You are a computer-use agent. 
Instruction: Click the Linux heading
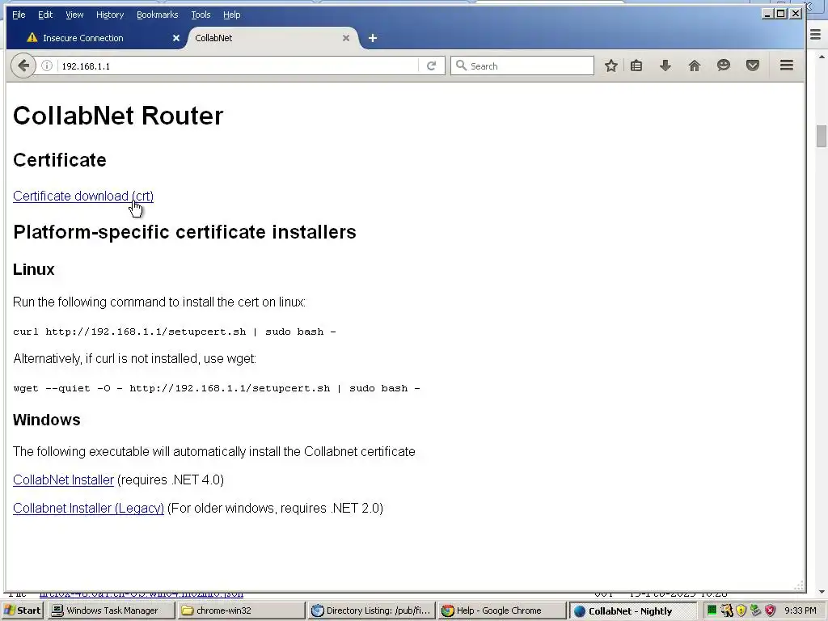pyautogui.click(x=34, y=269)
